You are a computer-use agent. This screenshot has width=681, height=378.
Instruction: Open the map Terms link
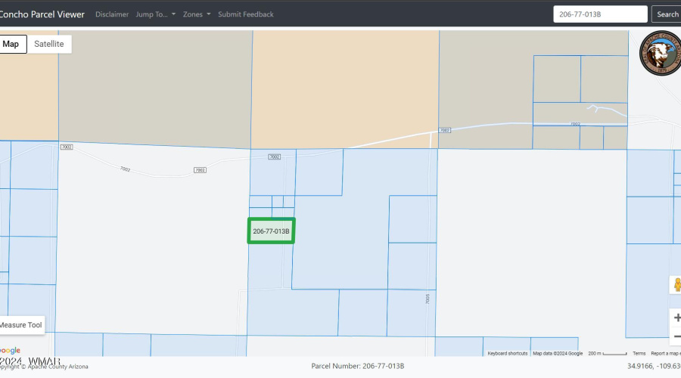(x=639, y=353)
